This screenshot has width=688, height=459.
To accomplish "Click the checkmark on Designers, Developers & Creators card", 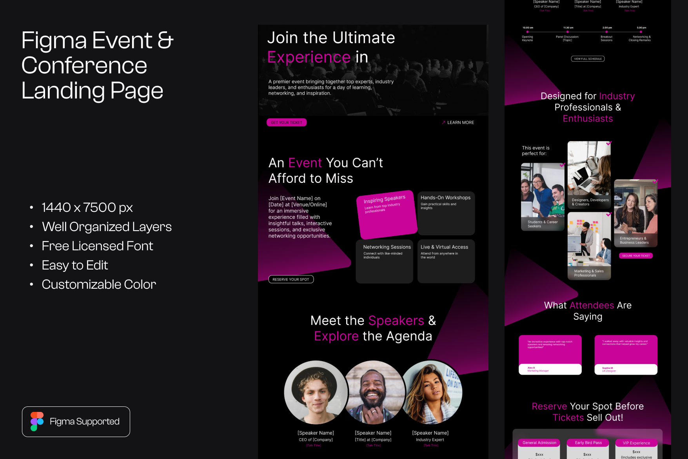I will tap(608, 144).
